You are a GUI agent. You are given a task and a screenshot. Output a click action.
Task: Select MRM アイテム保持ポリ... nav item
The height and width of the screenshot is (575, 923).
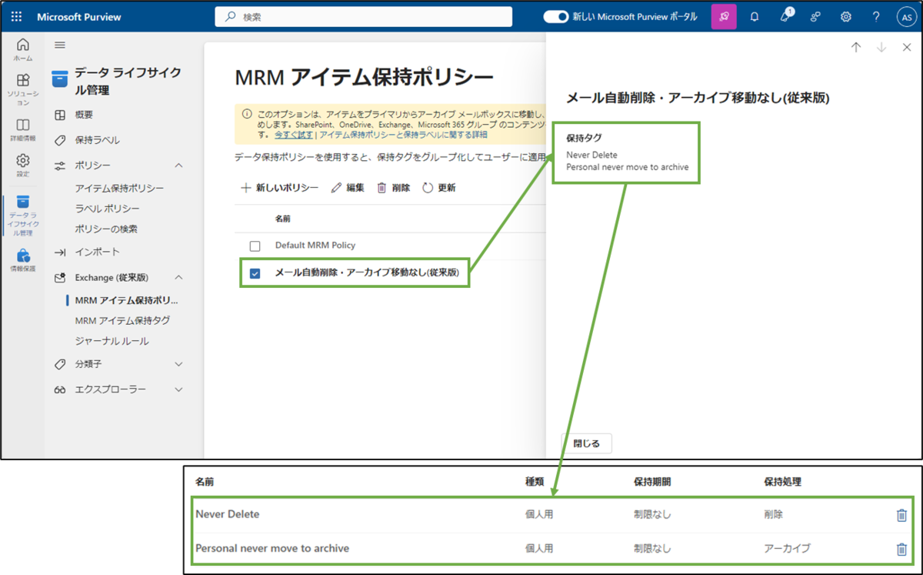point(126,300)
